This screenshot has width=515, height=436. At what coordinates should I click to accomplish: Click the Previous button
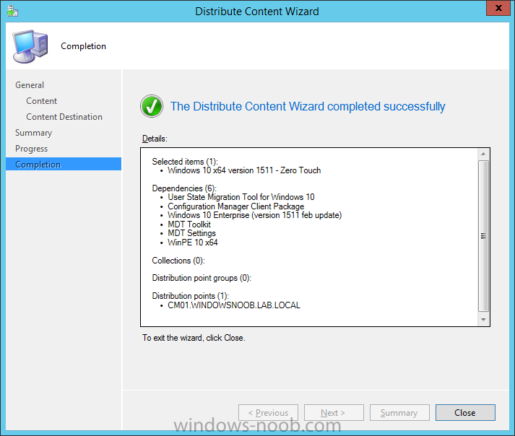tap(269, 412)
